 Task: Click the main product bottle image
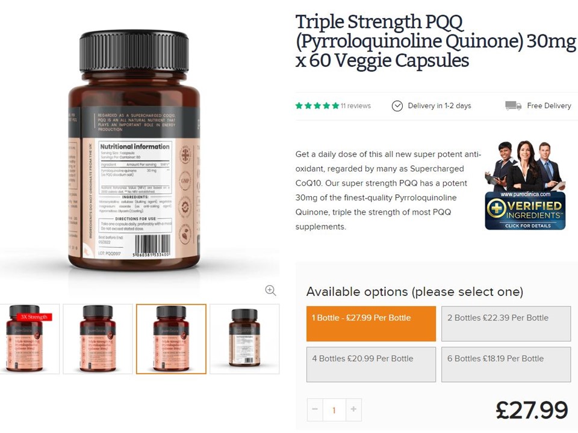coord(134,150)
